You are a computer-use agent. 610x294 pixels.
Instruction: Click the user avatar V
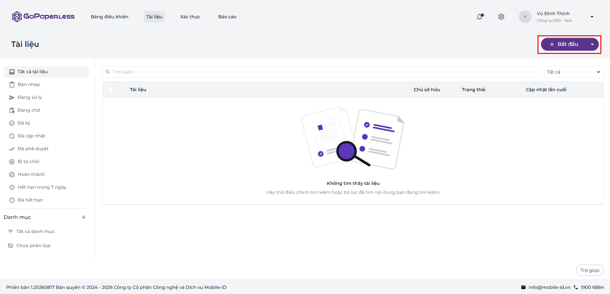(525, 17)
